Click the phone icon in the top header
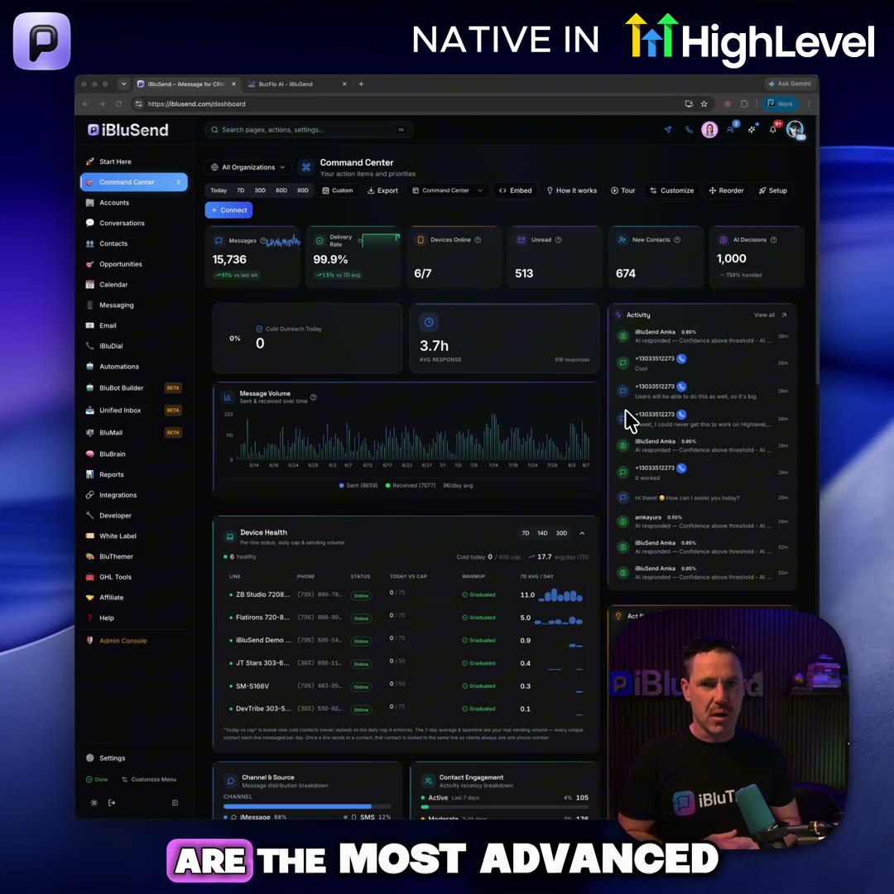The image size is (894, 894). coord(689,129)
